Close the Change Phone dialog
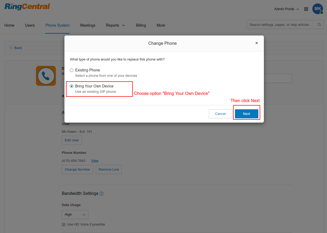Viewport: 327px width, 233px height. coord(256,43)
